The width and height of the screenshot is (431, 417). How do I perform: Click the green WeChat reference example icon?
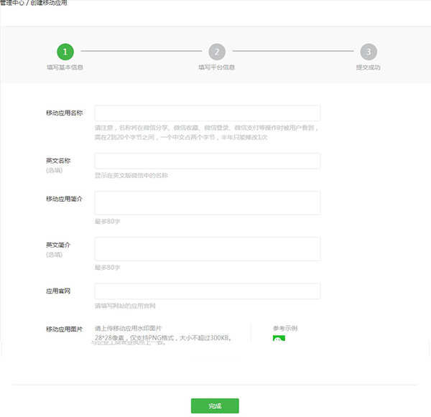[279, 339]
